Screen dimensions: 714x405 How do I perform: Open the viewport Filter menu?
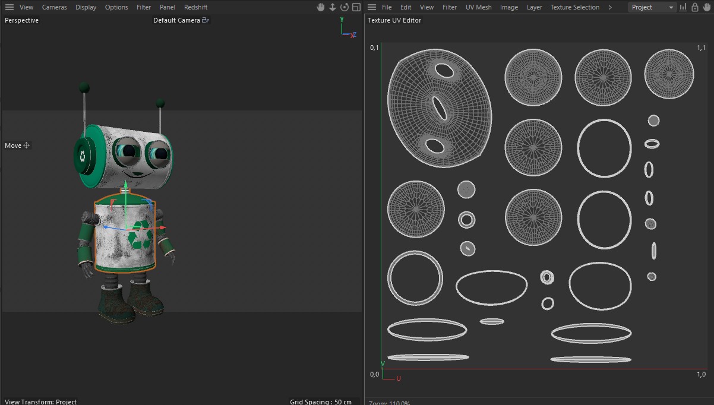(x=144, y=7)
